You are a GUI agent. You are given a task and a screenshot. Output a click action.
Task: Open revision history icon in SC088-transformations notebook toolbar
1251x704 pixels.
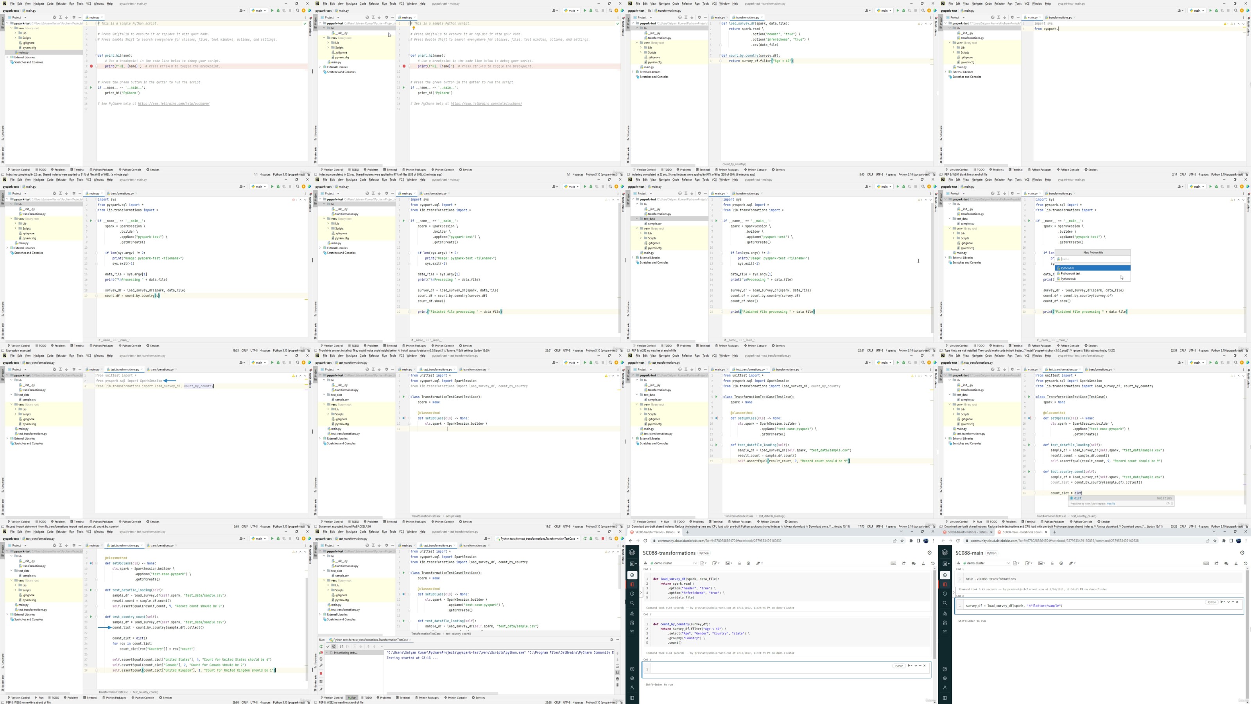point(932,563)
